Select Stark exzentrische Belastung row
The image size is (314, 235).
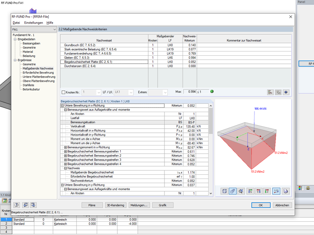[176, 49]
